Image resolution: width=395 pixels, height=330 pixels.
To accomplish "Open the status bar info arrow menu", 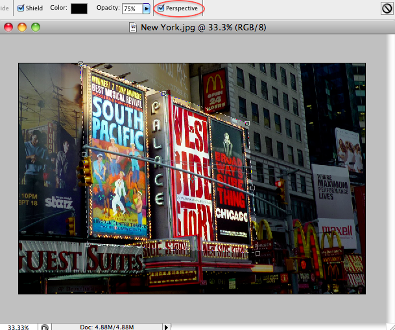I will [x=166, y=327].
